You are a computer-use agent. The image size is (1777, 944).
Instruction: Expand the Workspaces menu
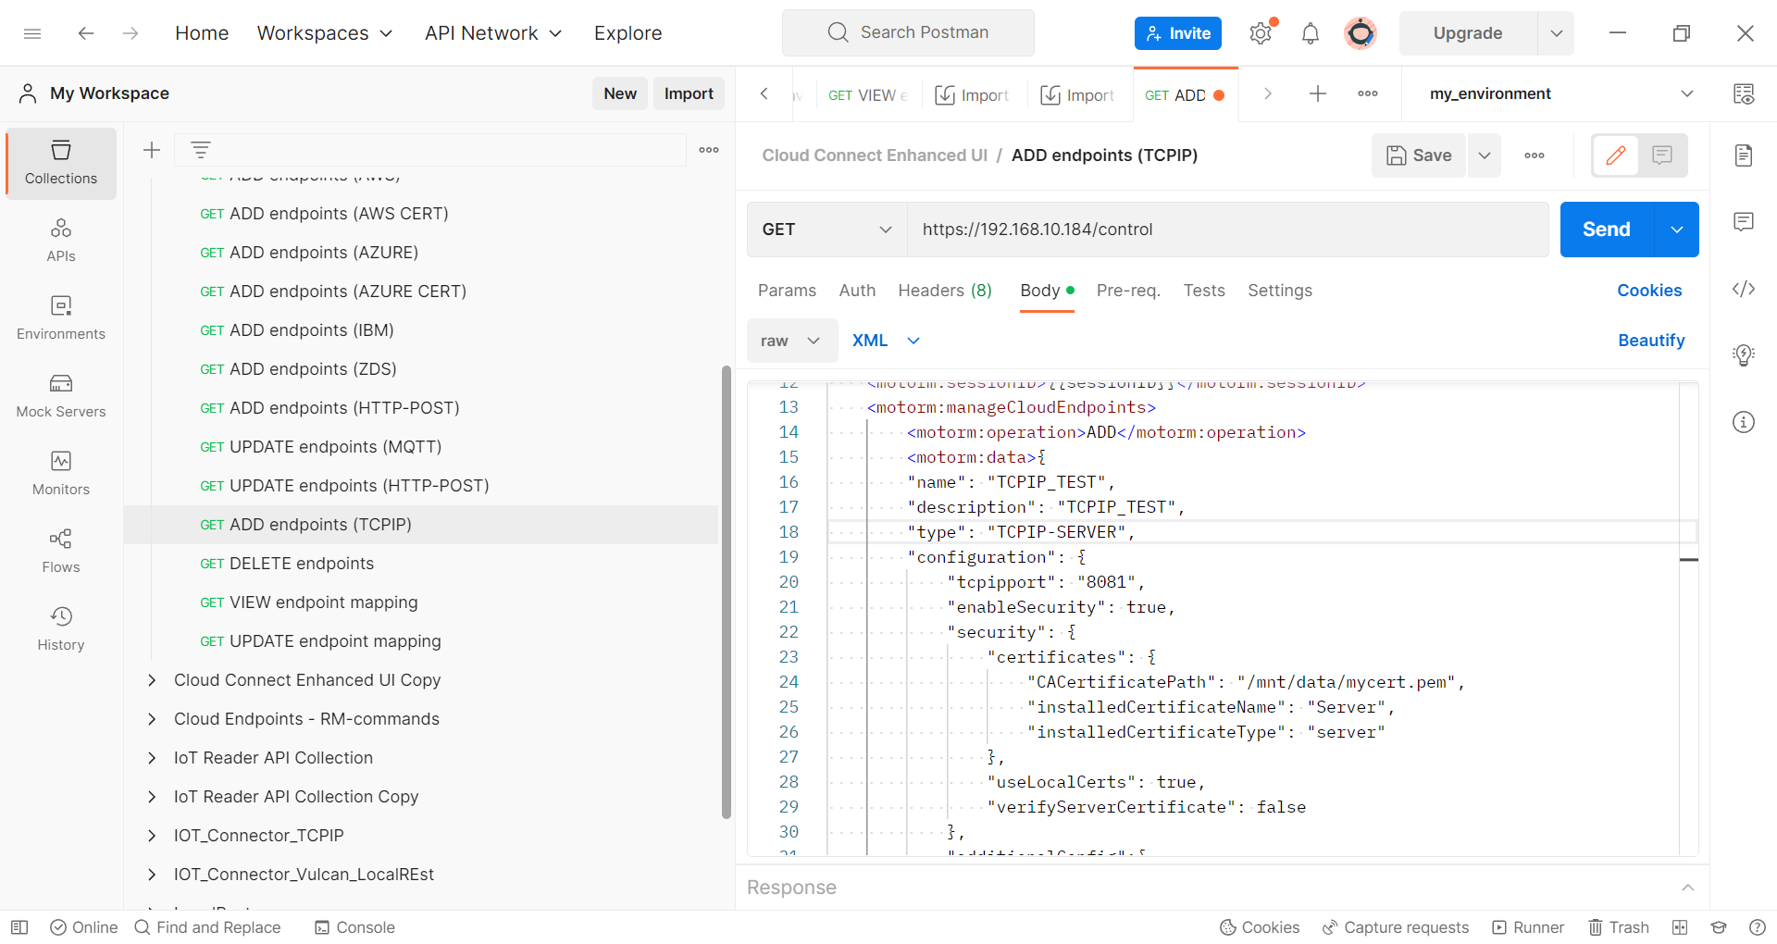pos(325,33)
